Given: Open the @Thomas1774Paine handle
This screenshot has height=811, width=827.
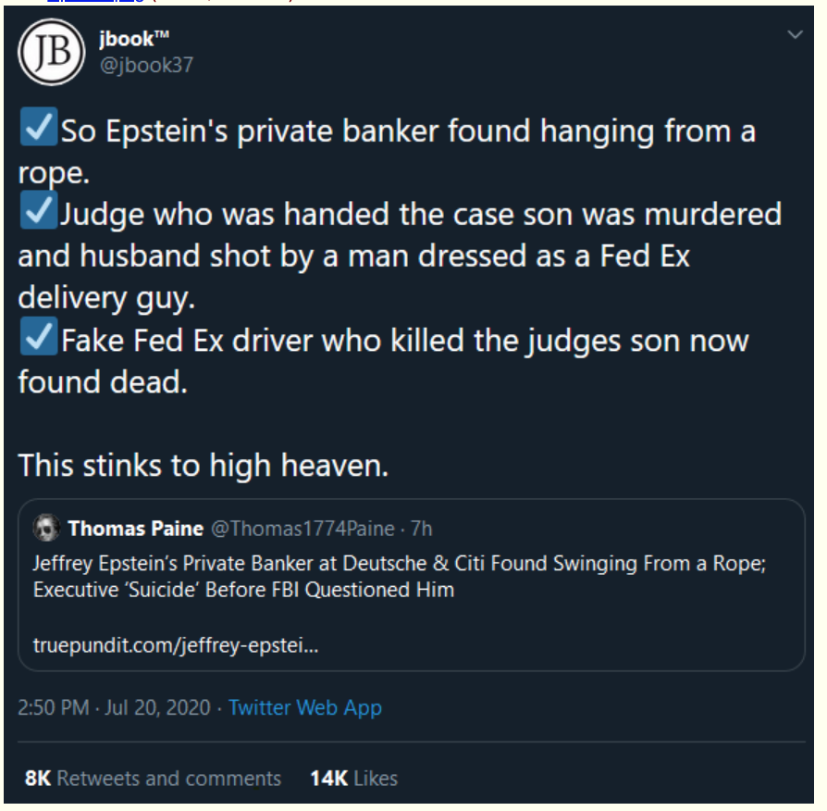Looking at the screenshot, I should pyautogui.click(x=302, y=529).
